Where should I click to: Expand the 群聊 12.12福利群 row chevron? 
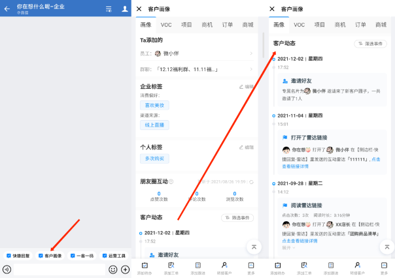(x=251, y=69)
